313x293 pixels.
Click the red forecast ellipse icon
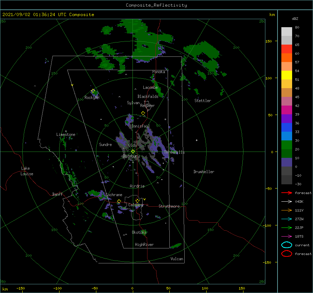(287, 254)
